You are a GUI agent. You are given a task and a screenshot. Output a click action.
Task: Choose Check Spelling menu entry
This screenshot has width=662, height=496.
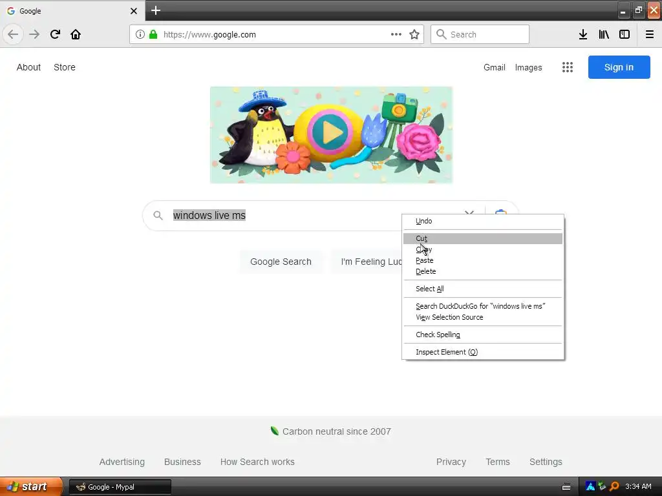pos(482,335)
